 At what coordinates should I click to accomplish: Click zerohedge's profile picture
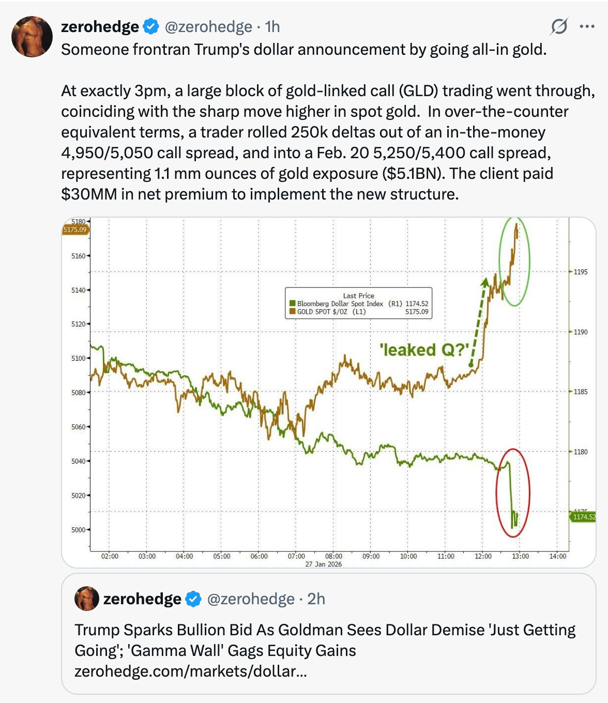click(32, 33)
